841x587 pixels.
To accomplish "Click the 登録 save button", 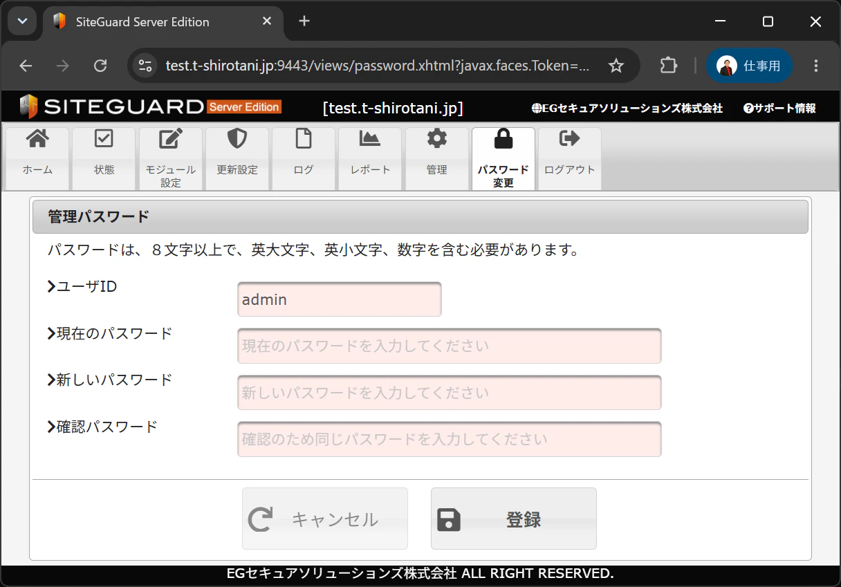I will (x=514, y=519).
